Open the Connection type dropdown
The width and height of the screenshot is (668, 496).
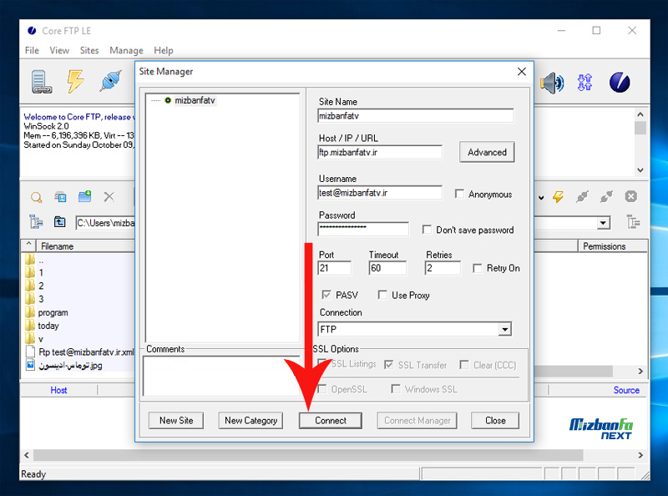click(505, 329)
